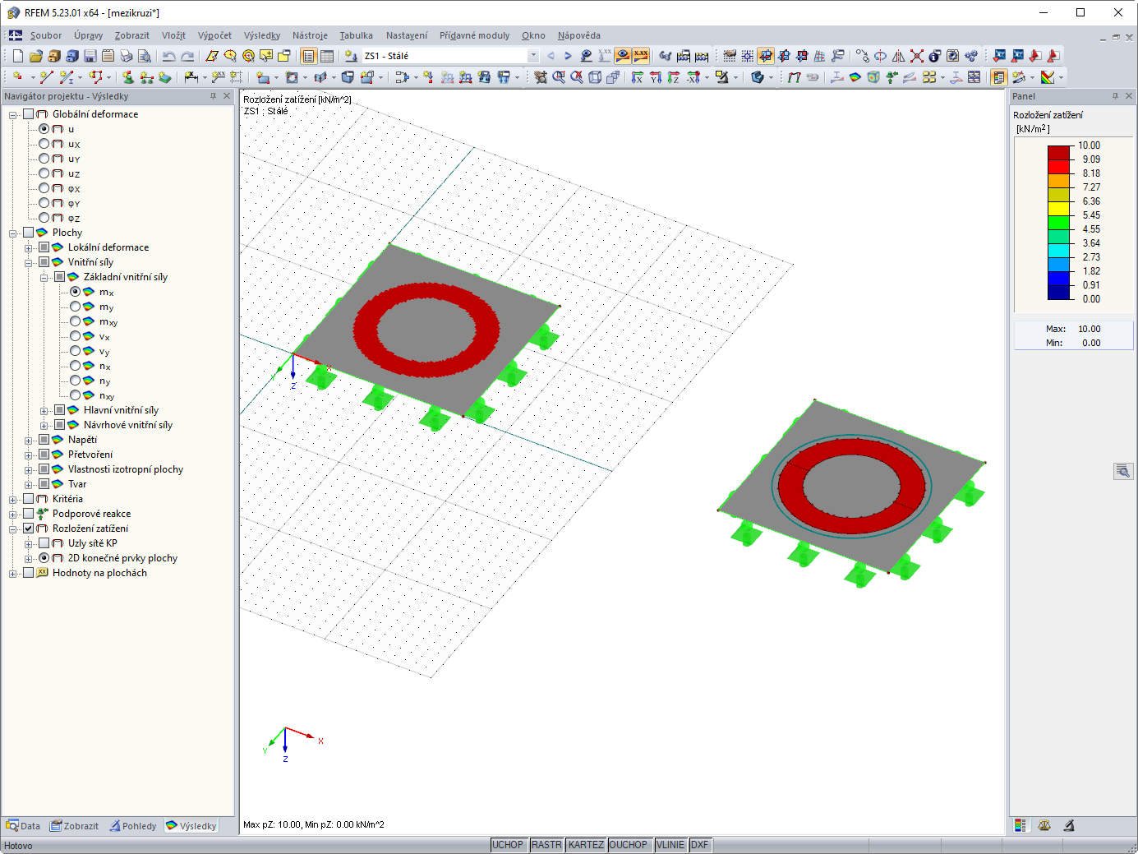Click the dark red 10.00 legend color

[1058, 153]
